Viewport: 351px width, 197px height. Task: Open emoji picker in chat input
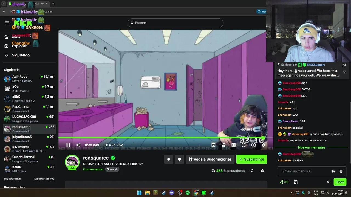(x=341, y=171)
